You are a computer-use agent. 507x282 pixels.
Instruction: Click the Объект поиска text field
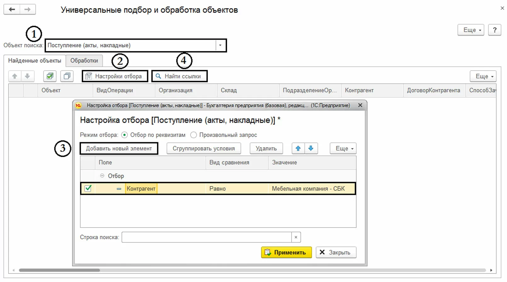click(x=131, y=45)
